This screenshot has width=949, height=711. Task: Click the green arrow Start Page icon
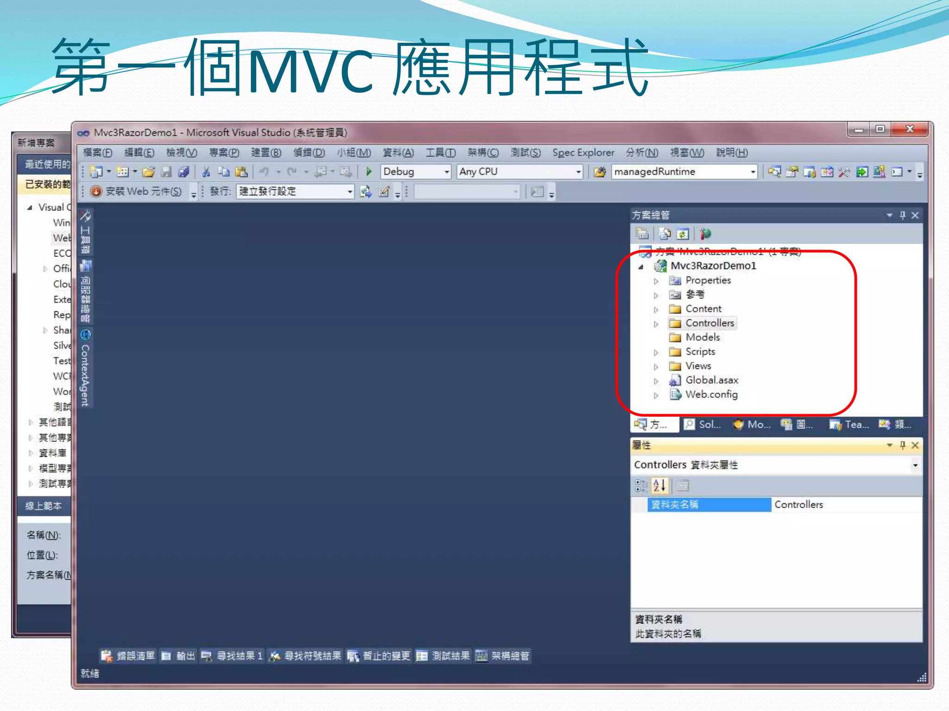[x=862, y=172]
